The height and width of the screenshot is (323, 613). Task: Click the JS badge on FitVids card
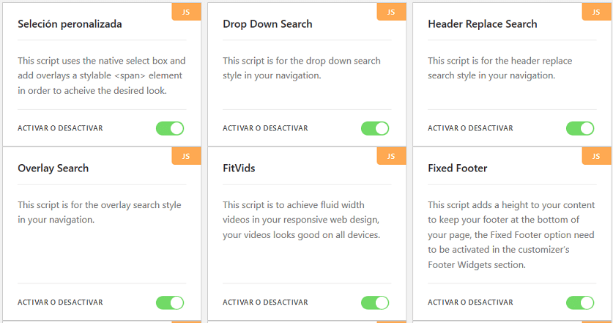pyautogui.click(x=391, y=156)
